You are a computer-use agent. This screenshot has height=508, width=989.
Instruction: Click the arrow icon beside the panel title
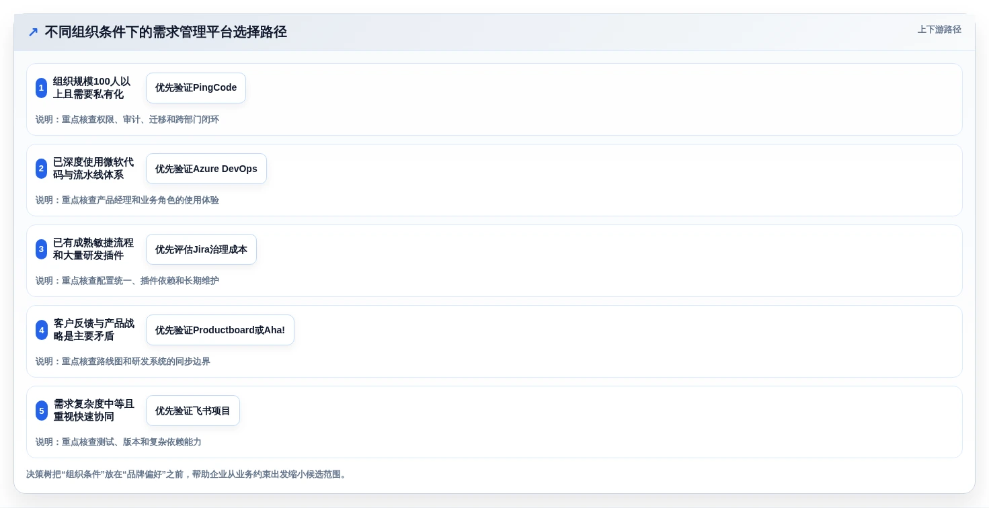tap(33, 32)
